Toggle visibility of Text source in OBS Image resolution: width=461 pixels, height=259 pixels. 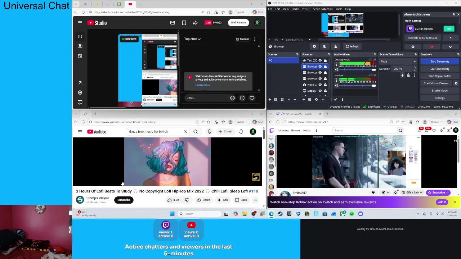click(320, 60)
